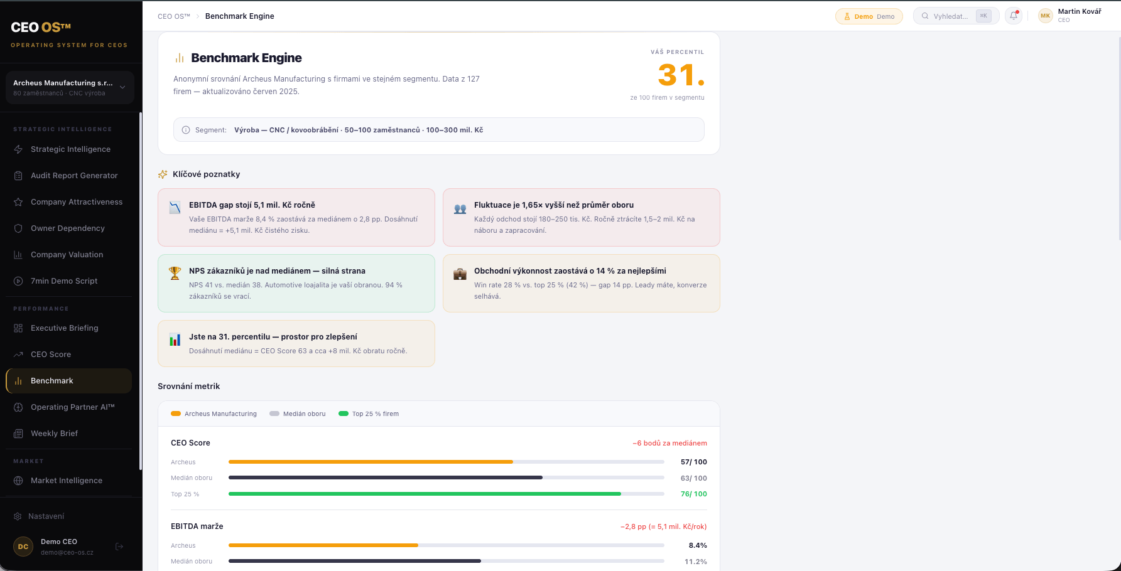Click Weekly Brief document icon
1121x571 pixels.
click(18, 434)
